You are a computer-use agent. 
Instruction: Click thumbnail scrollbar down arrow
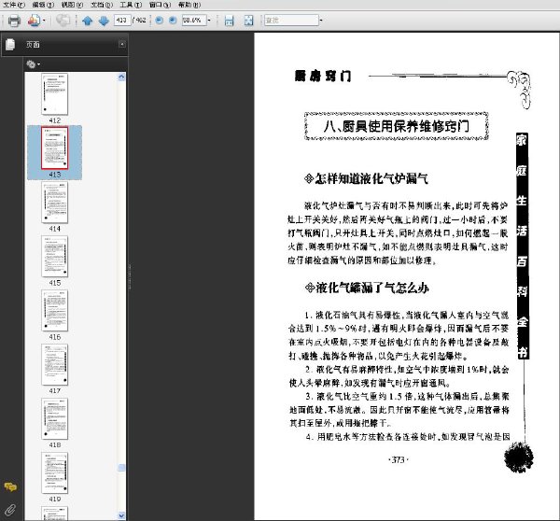point(121,515)
